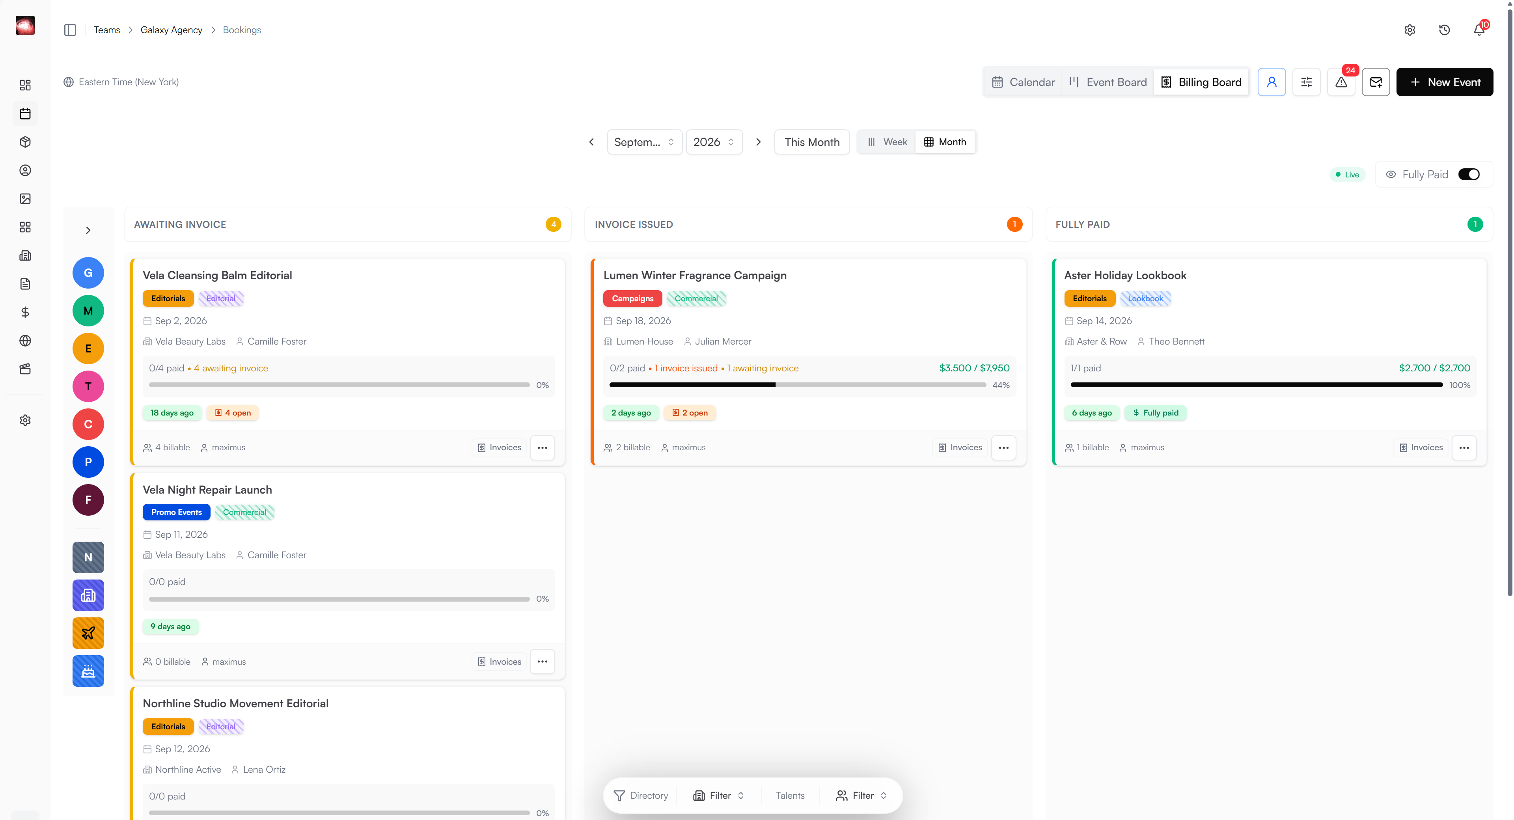Click Aster Lookbook 100% payment progress bar

[x=1257, y=385]
